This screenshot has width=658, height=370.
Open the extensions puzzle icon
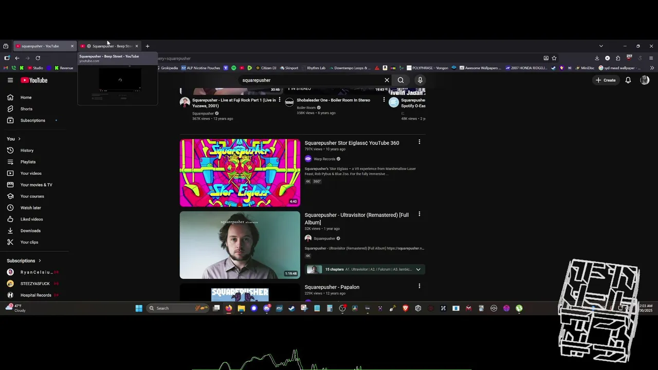(618, 58)
